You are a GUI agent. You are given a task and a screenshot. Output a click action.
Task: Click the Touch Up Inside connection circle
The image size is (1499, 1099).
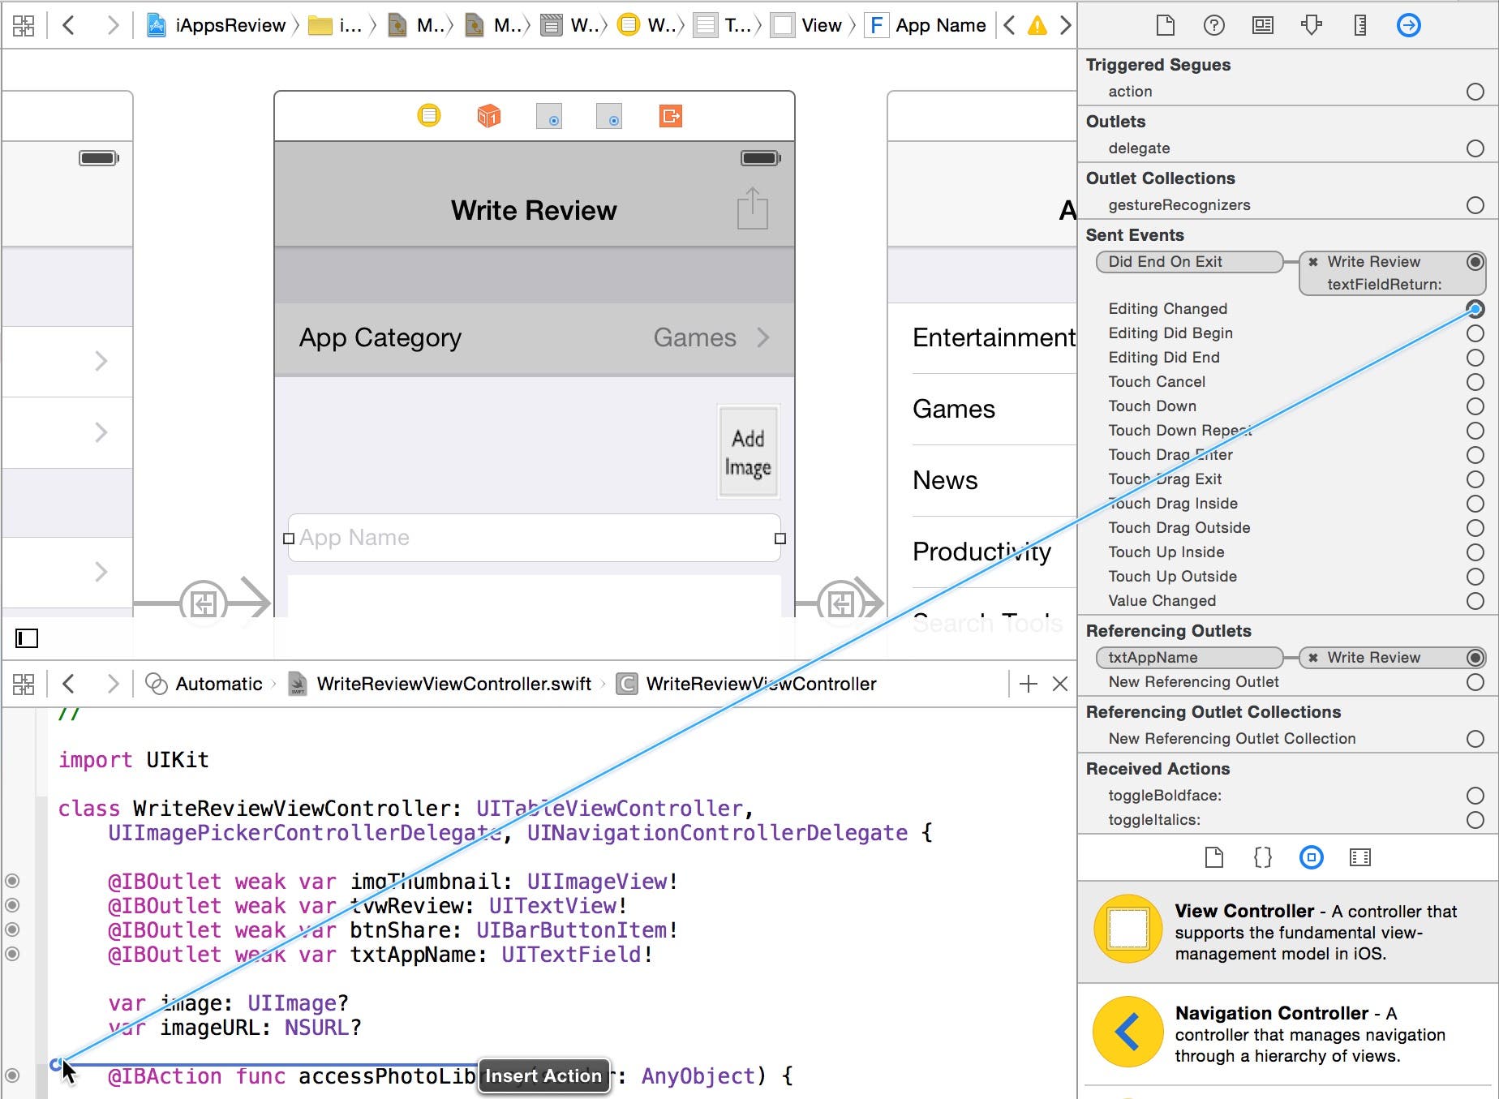point(1475,552)
